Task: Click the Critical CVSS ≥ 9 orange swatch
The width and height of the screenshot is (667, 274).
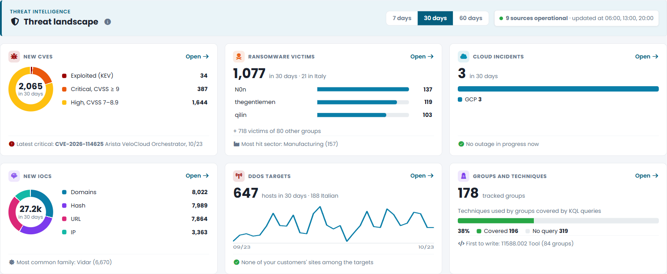Action: click(x=64, y=89)
